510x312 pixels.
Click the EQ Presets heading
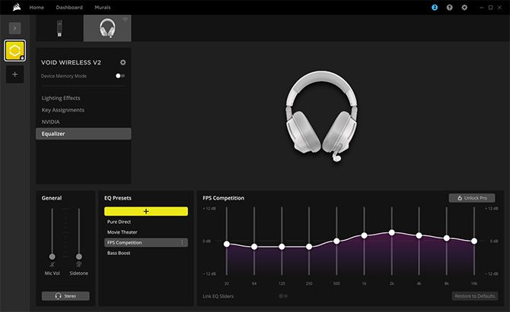118,198
